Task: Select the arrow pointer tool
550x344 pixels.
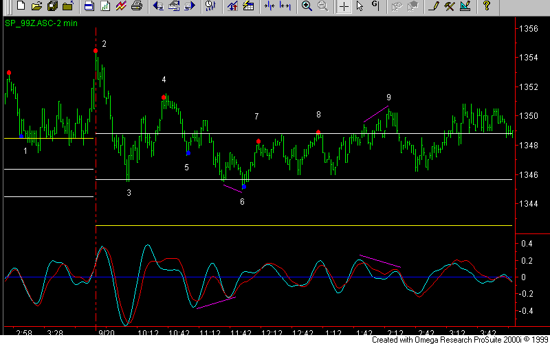Action: tap(360, 6)
